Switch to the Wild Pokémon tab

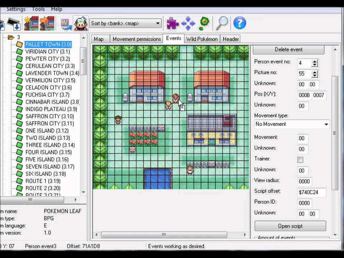coord(202,39)
